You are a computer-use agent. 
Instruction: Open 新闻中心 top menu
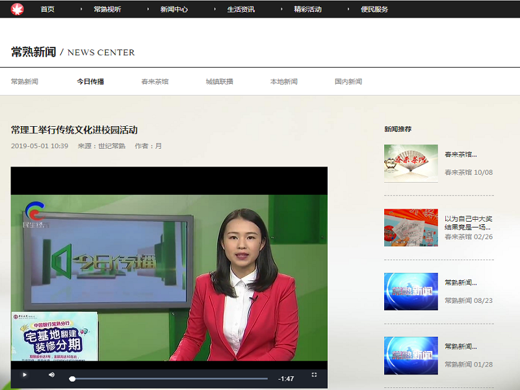174,9
